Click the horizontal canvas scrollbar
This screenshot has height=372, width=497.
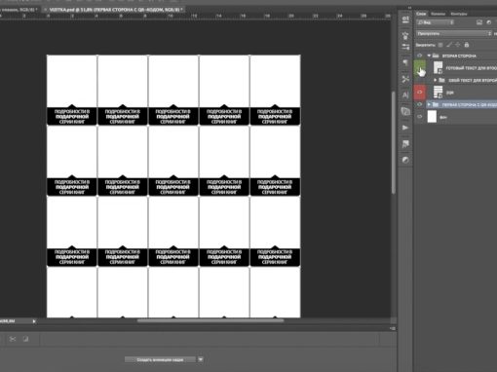coord(210,320)
